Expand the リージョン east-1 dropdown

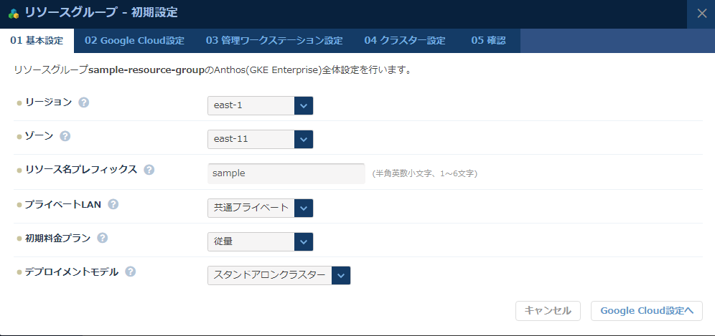(260, 105)
